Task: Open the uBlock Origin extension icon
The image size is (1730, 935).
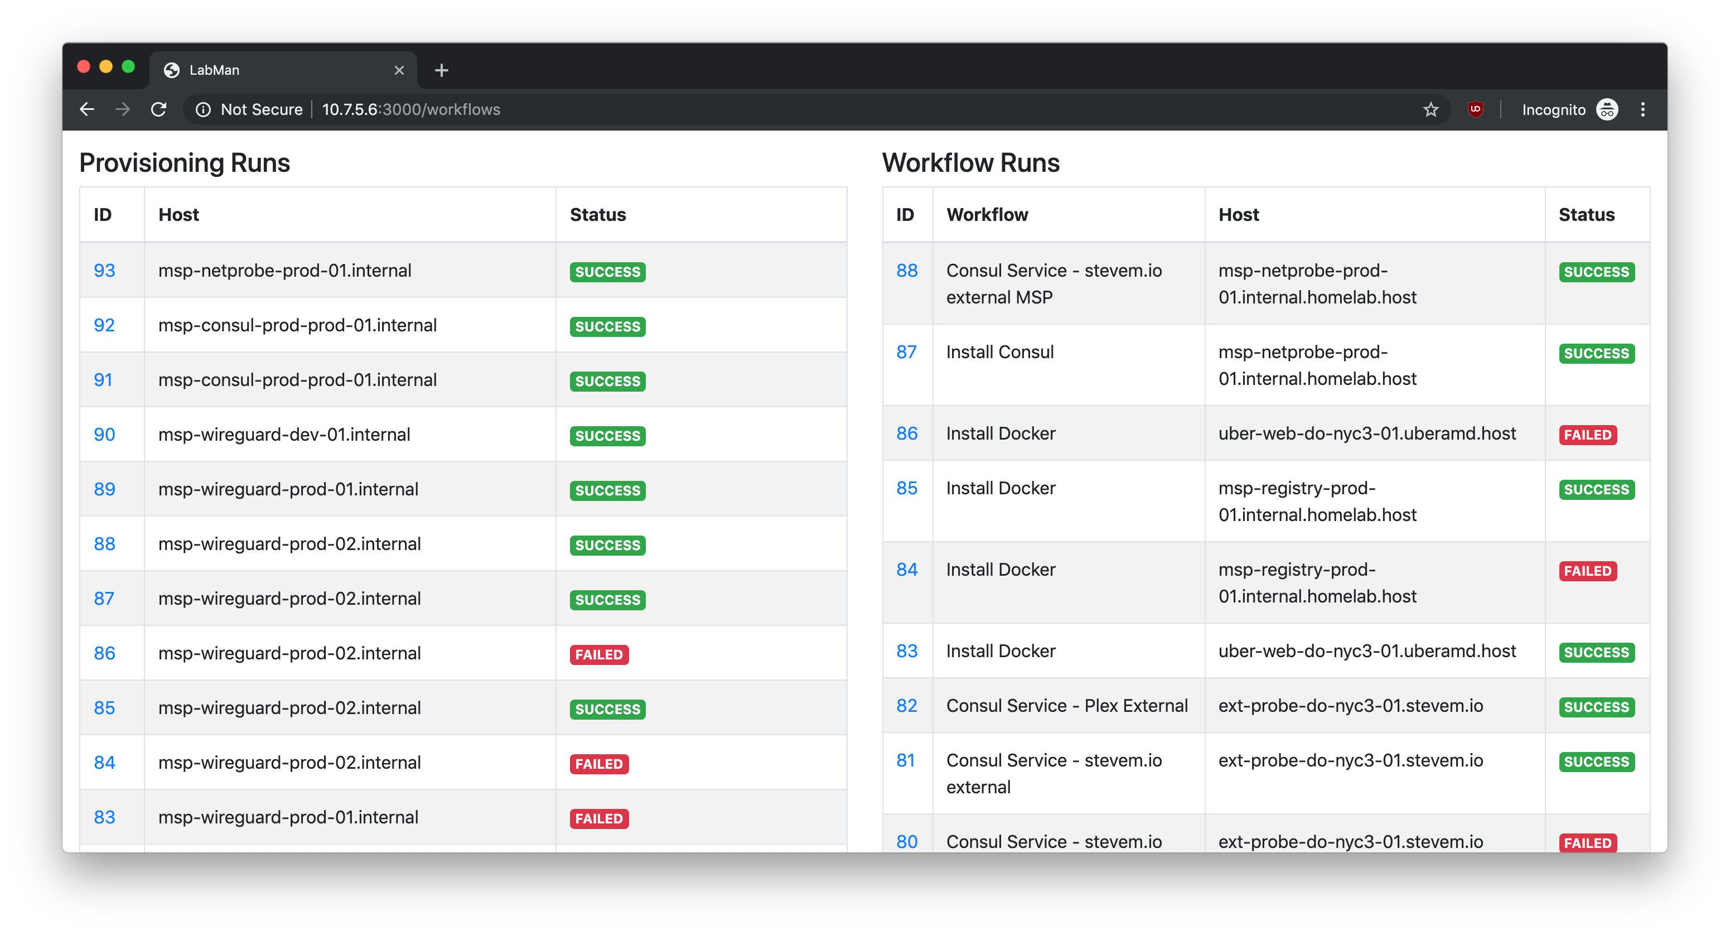Action: pos(1475,109)
